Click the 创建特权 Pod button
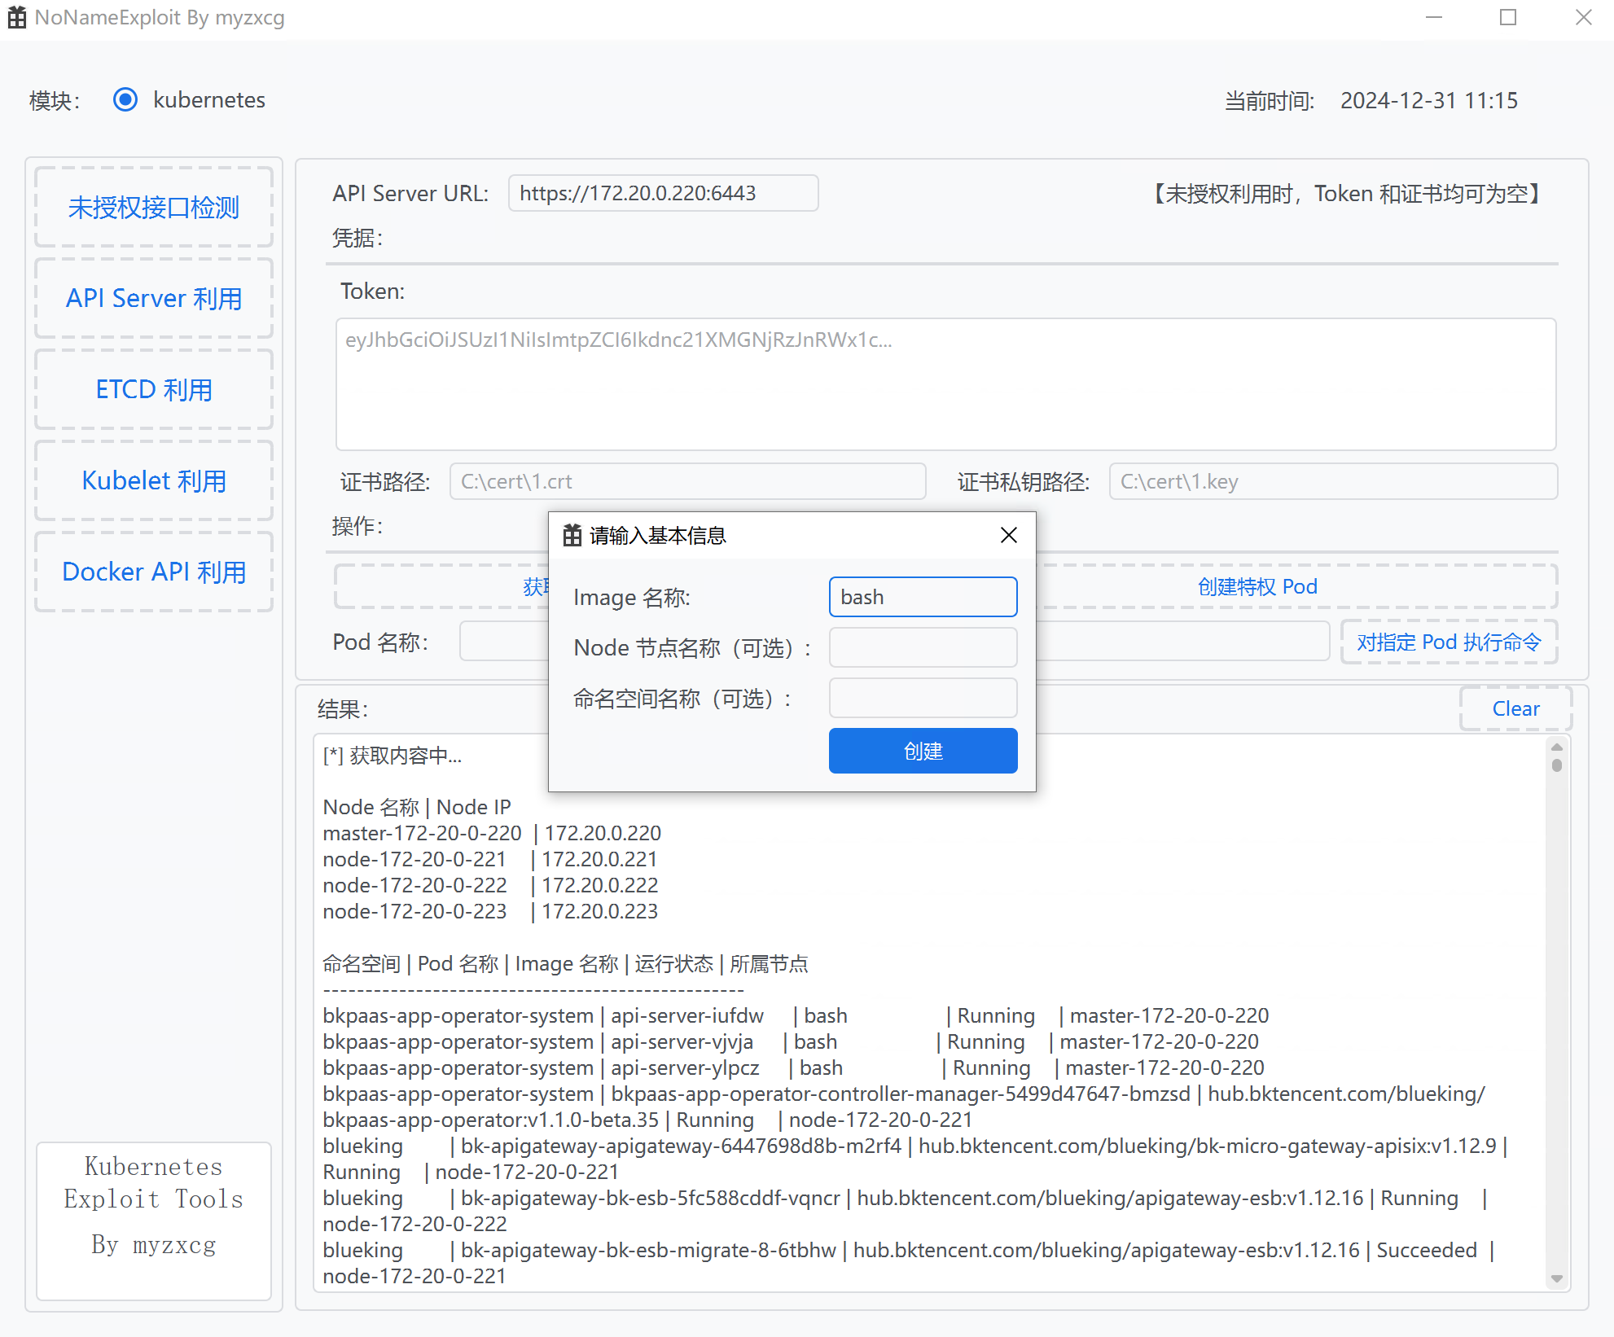The image size is (1614, 1337). coord(1257,586)
